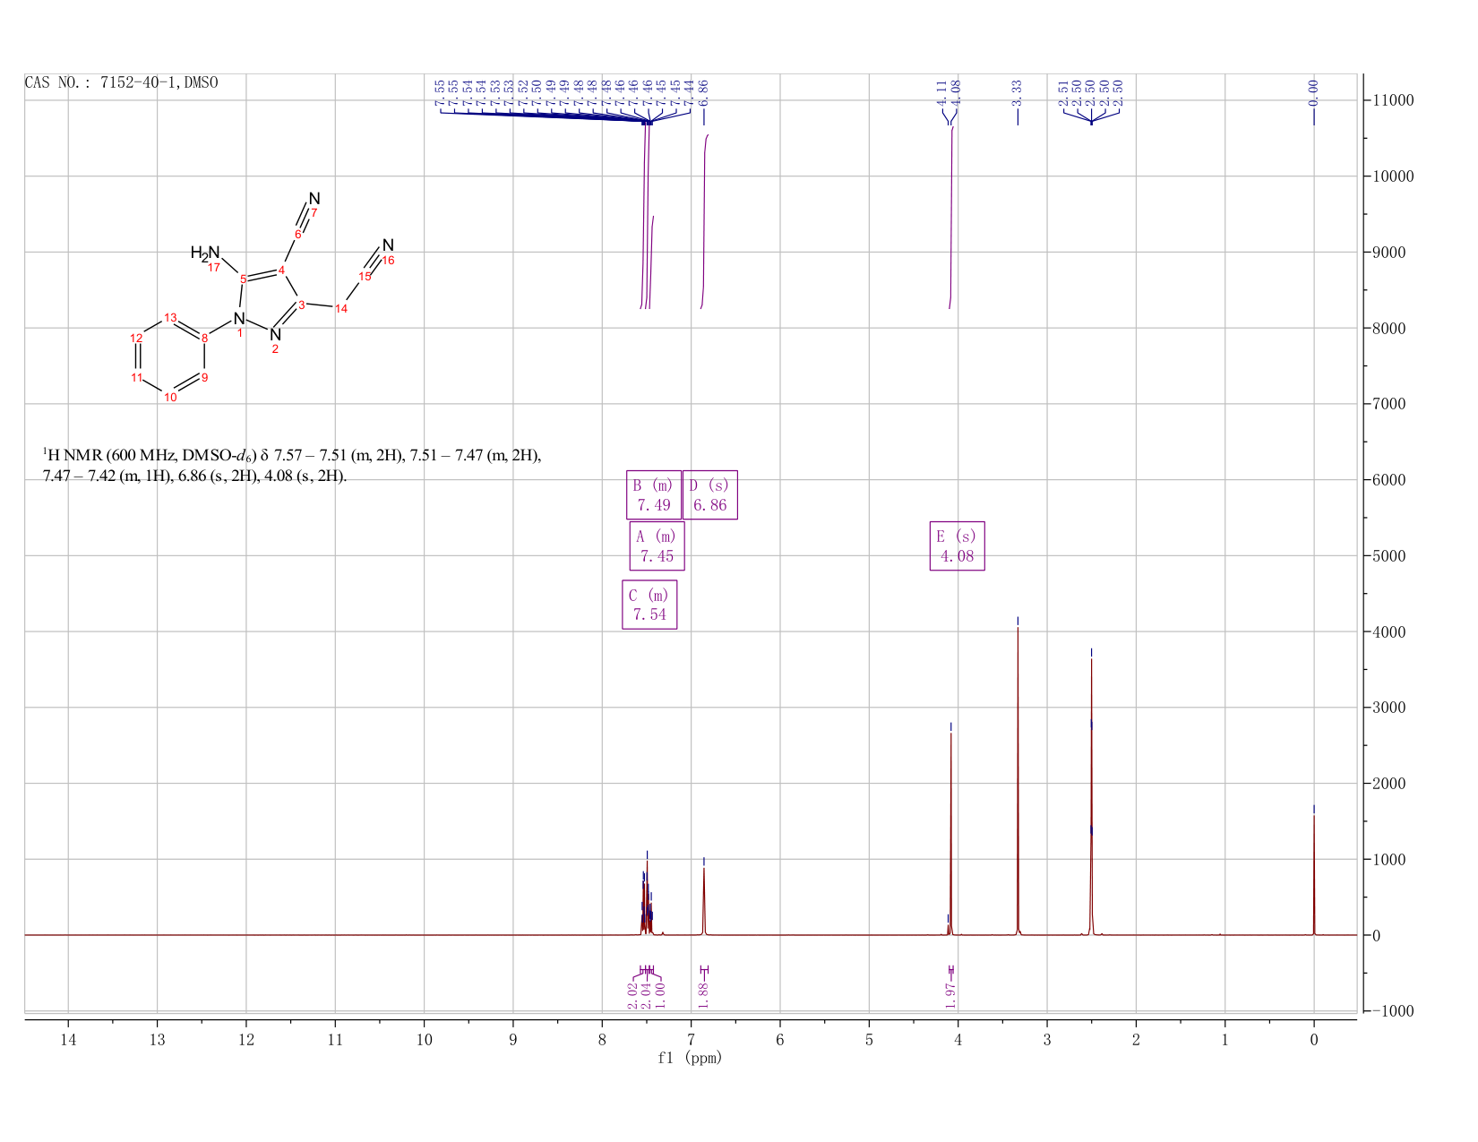Select the CAS NO. 7152-40-1 title text
The width and height of the screenshot is (1478, 1142).
click(x=121, y=83)
